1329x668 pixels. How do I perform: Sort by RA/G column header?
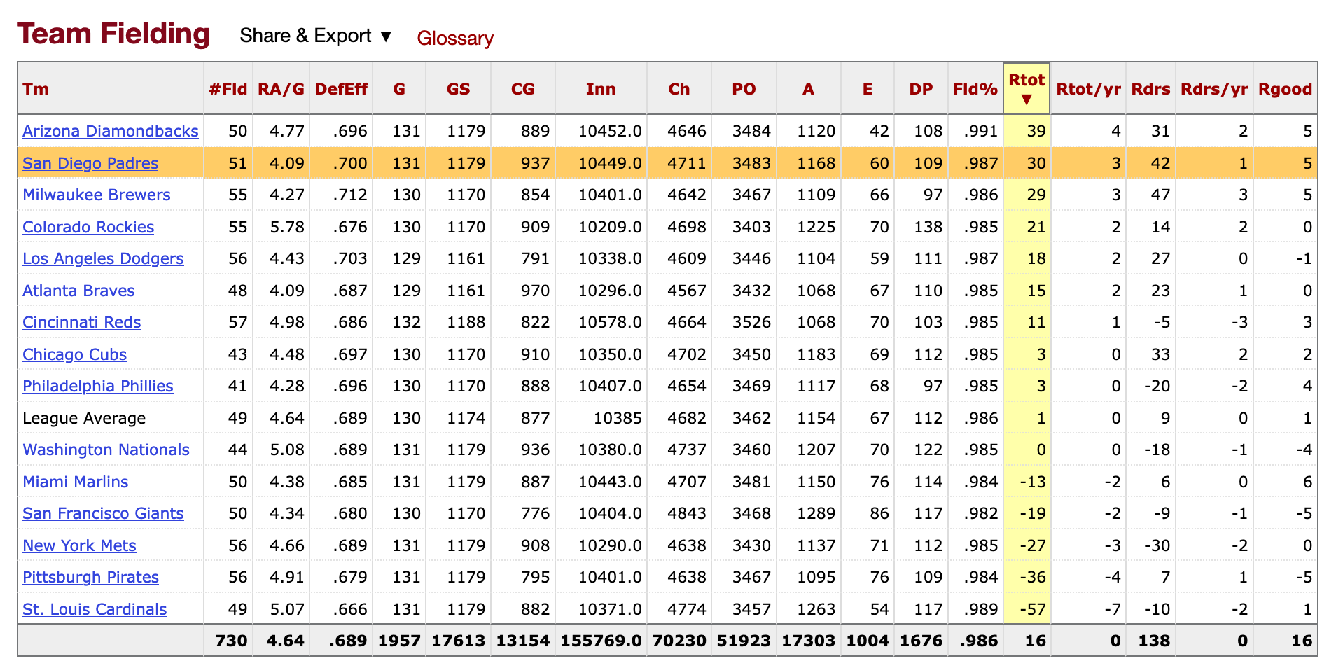pos(281,89)
